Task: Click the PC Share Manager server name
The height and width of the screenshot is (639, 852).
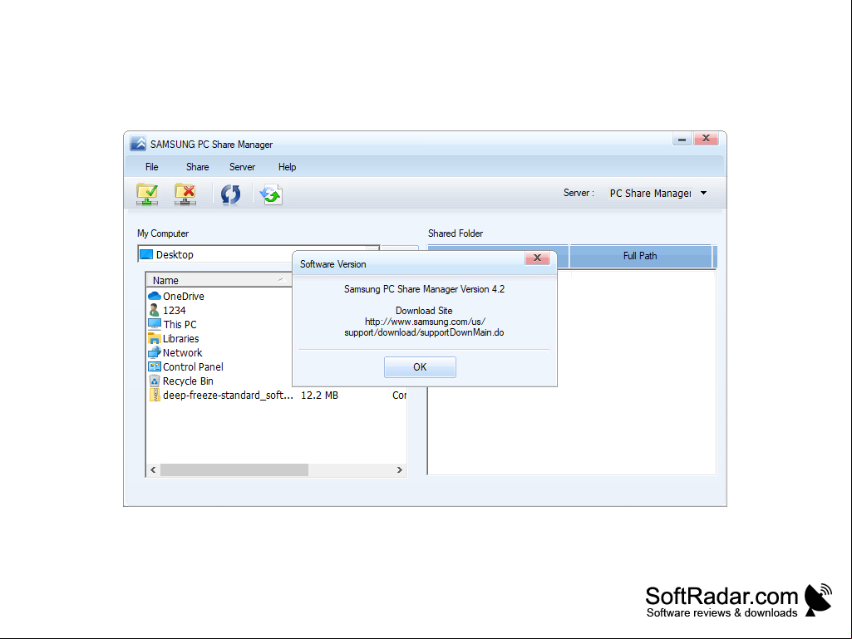Action: (x=650, y=193)
